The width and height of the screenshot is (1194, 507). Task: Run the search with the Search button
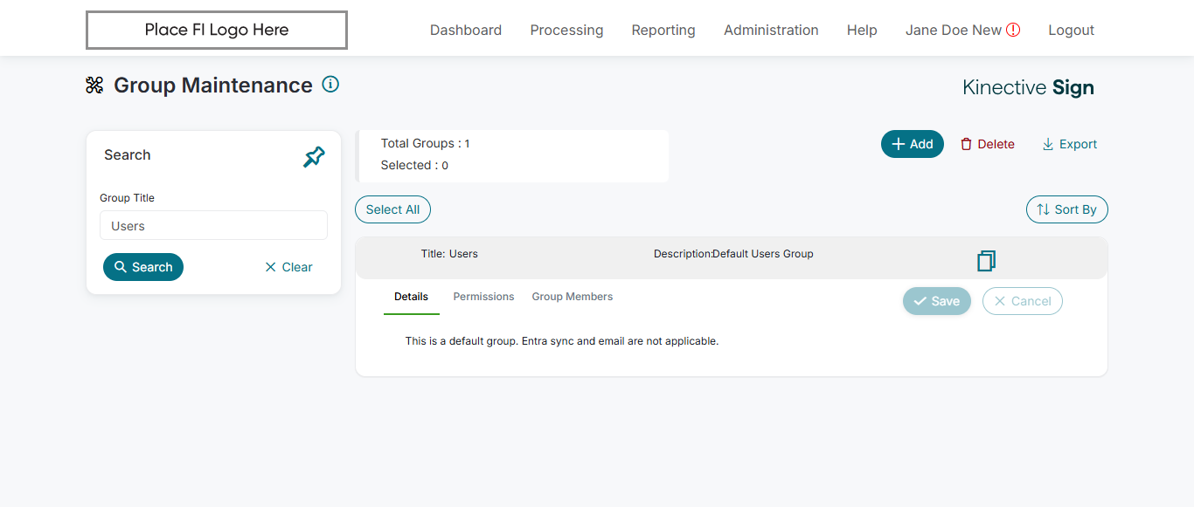pos(143,267)
